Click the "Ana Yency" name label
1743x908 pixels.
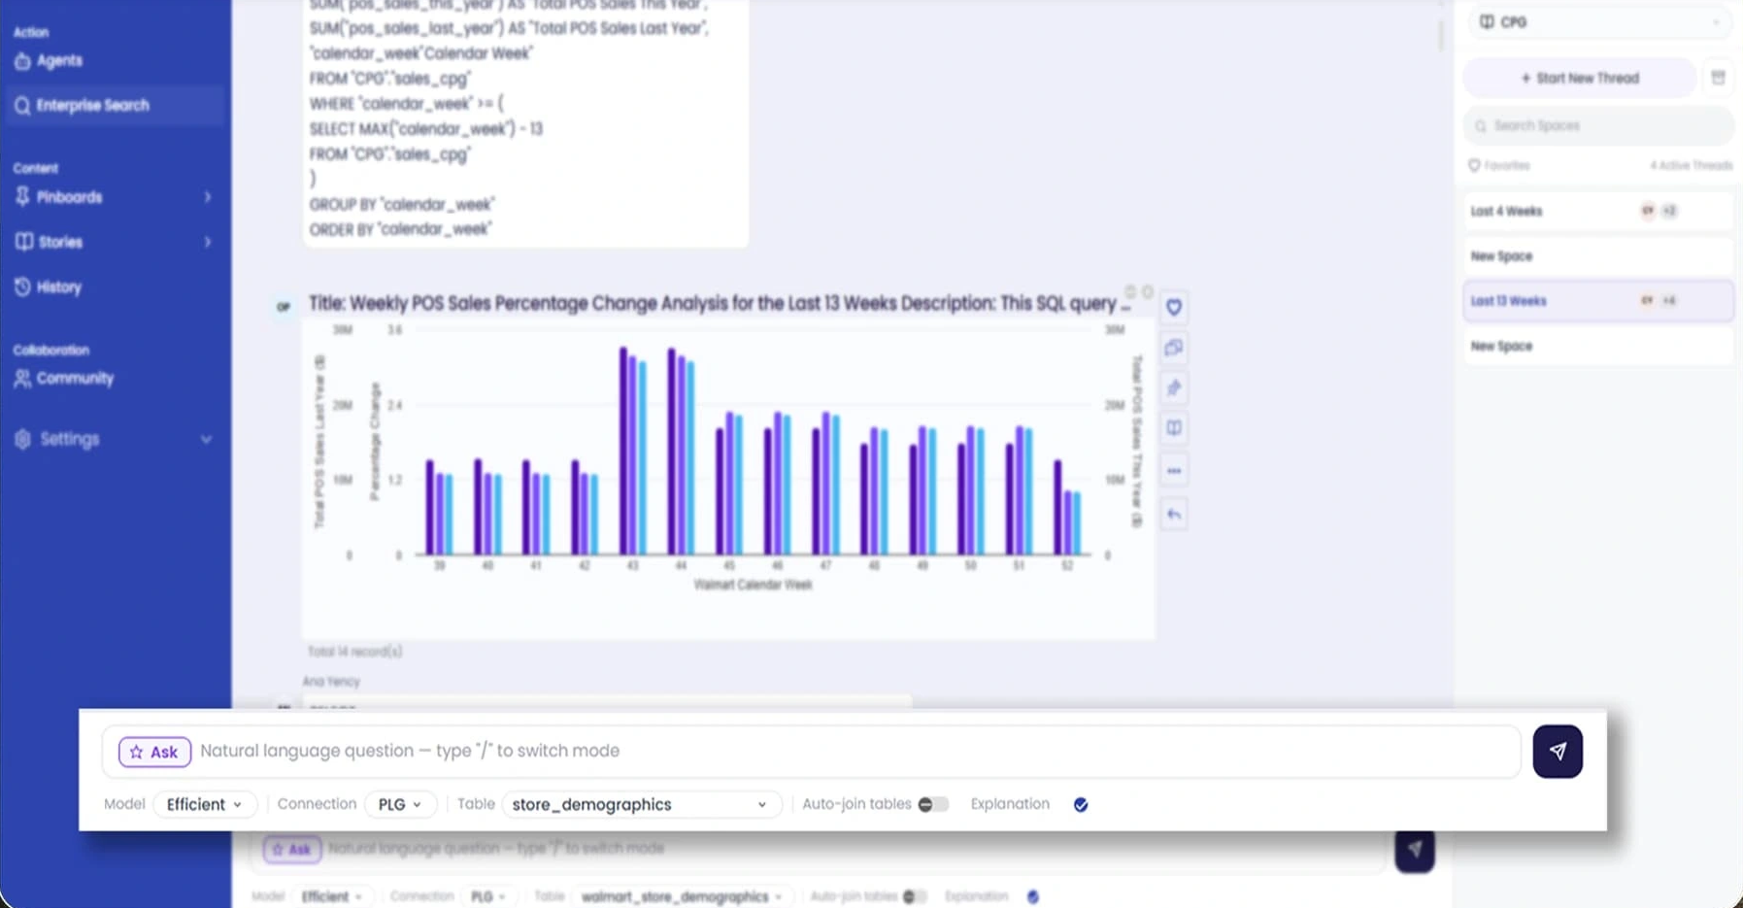click(x=331, y=682)
